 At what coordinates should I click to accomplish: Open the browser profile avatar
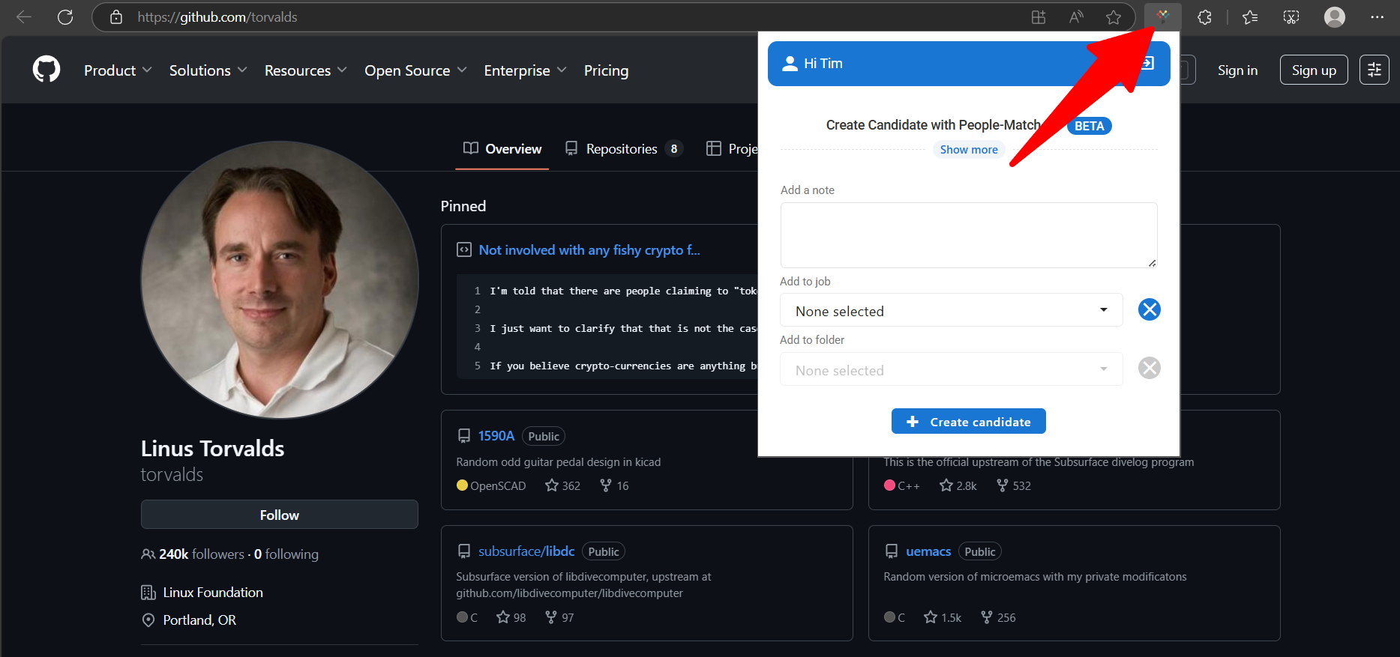[1335, 17]
